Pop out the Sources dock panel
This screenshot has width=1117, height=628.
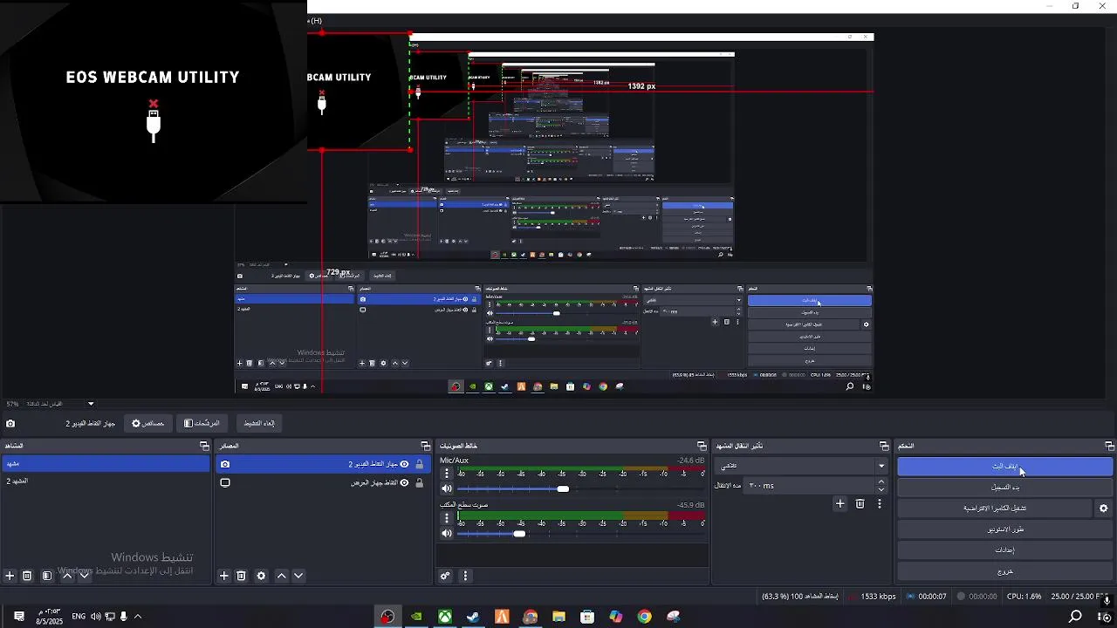click(426, 447)
